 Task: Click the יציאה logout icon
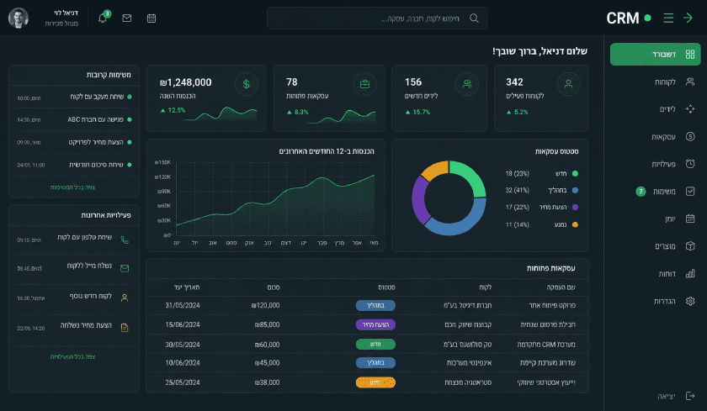(690, 396)
